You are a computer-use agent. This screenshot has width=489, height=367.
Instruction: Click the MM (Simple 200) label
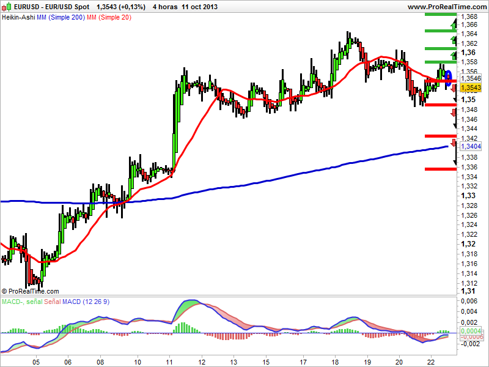tap(61, 18)
